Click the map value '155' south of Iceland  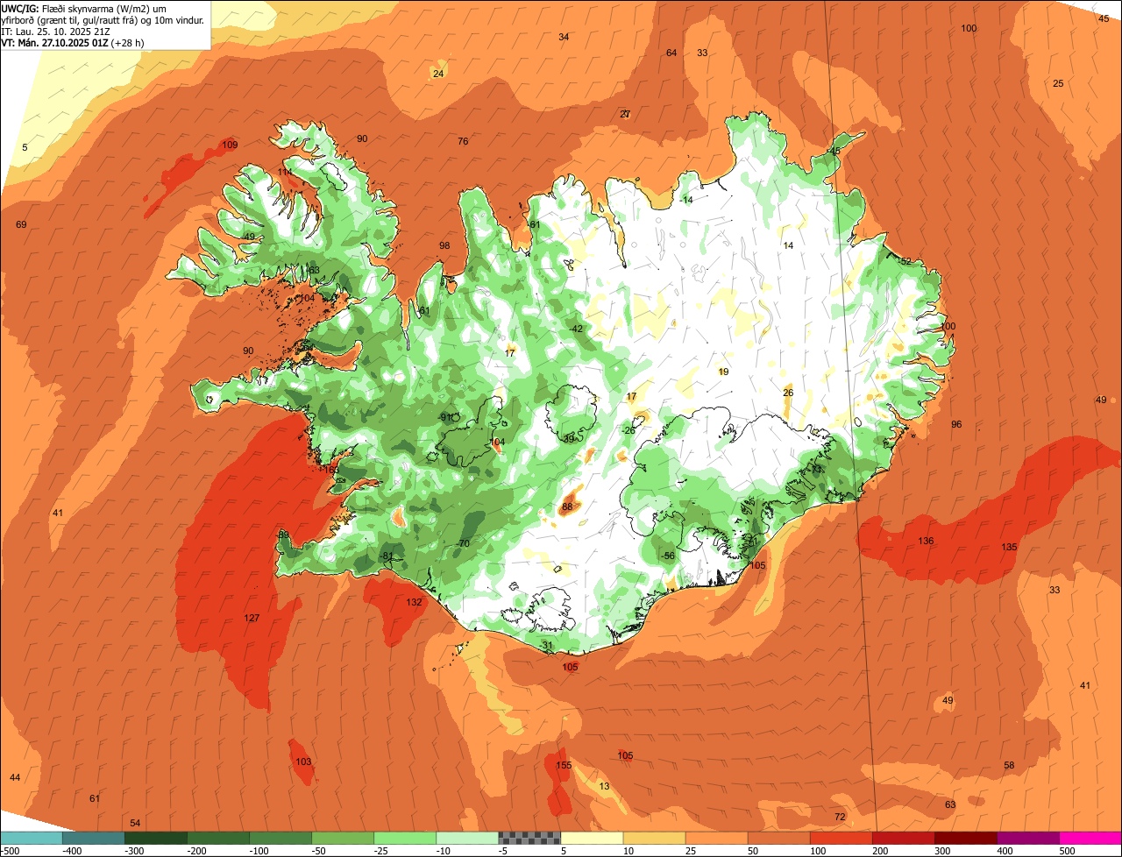pyautogui.click(x=564, y=765)
